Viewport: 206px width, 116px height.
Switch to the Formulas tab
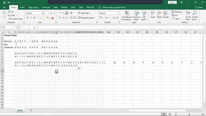tap(46, 7)
